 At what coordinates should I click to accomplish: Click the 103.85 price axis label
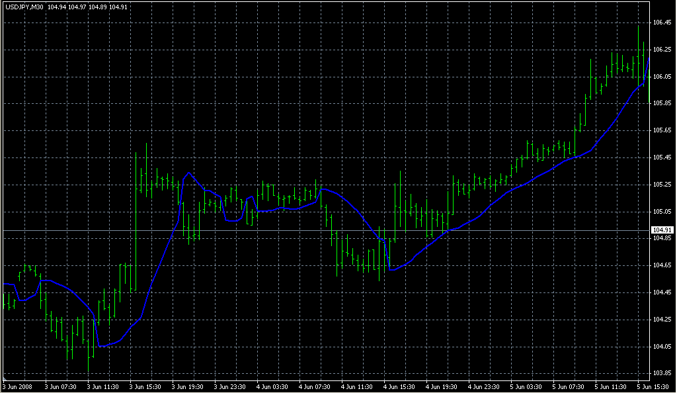pyautogui.click(x=662, y=373)
